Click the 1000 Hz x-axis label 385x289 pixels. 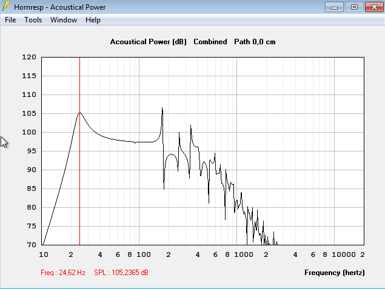[x=243, y=254]
